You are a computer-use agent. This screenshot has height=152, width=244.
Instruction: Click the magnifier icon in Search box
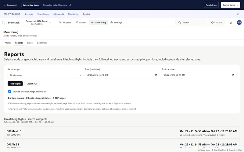pyautogui.click(x=180, y=22)
